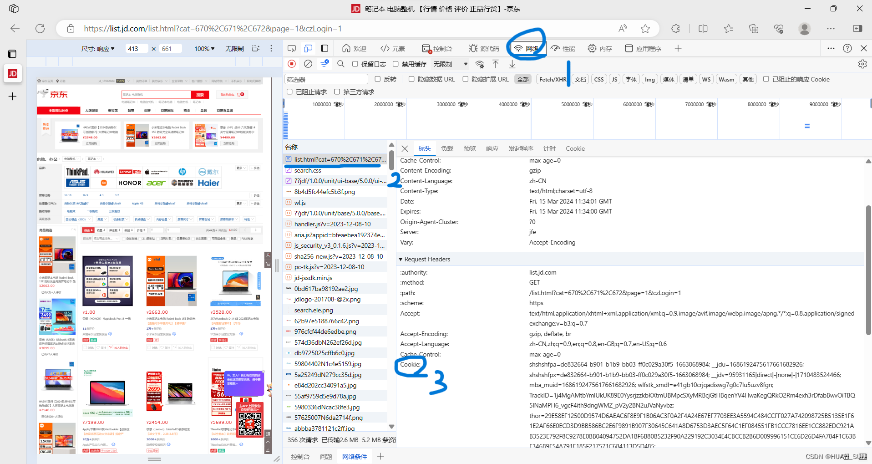The image size is (872, 464).
Task: Open the 负载 request tab
Action: coord(447,148)
